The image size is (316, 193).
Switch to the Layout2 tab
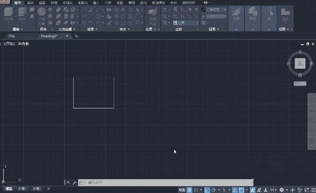coord(37,189)
